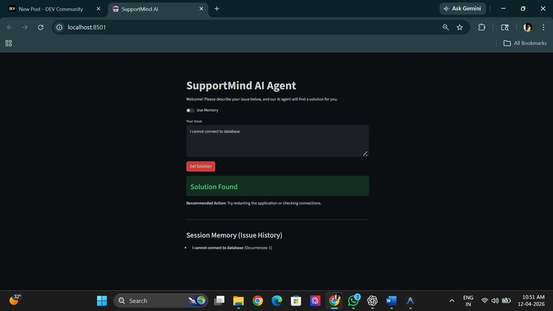Open the Chrome profile avatar
553x311 pixels.
pos(527,27)
